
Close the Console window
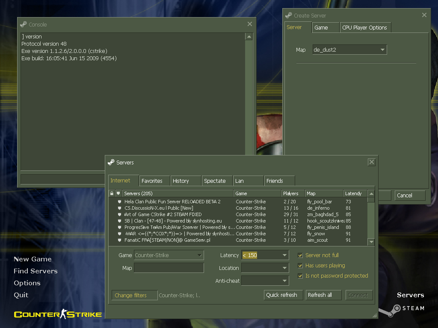tap(250, 24)
